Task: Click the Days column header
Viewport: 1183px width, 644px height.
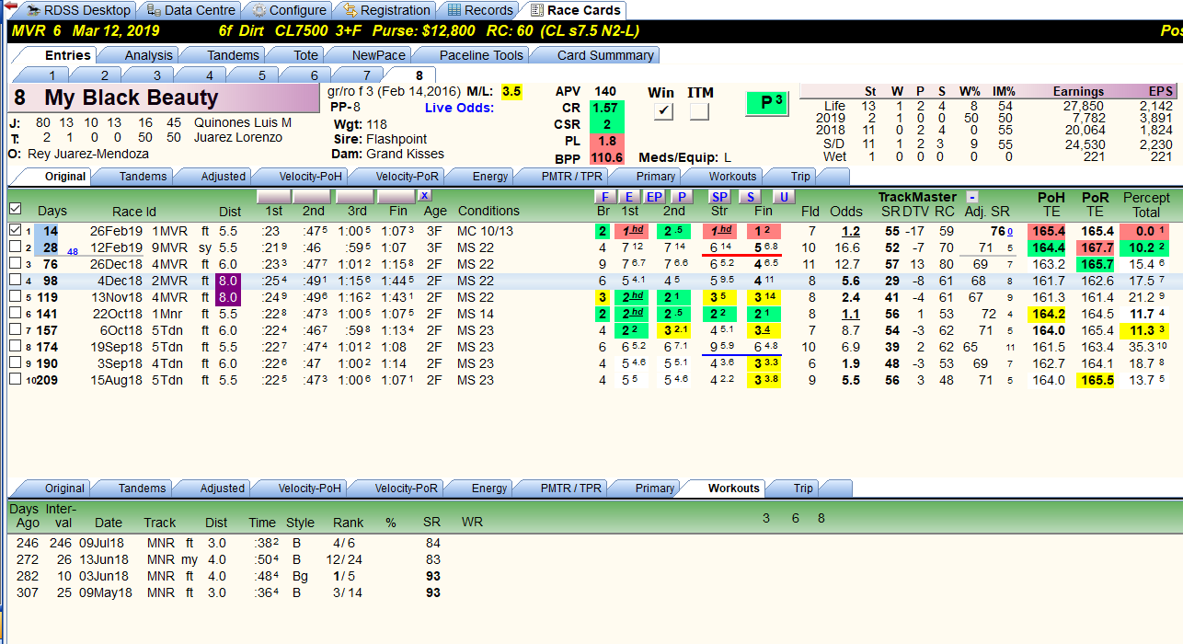Action: pos(52,211)
